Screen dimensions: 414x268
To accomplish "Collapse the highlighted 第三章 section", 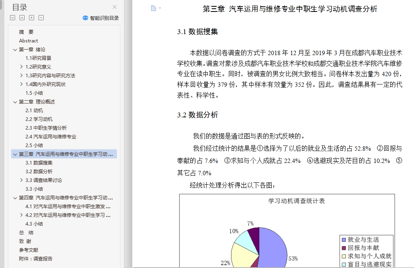I will coord(15,154).
